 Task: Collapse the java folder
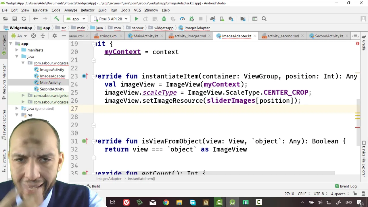[17, 57]
